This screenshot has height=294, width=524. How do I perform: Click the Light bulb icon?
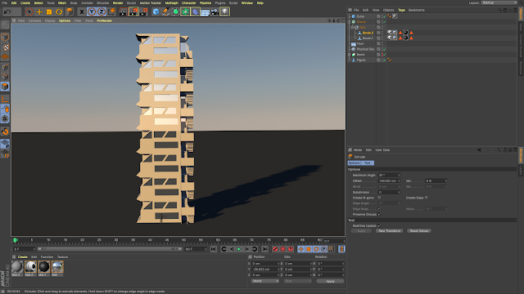224,11
